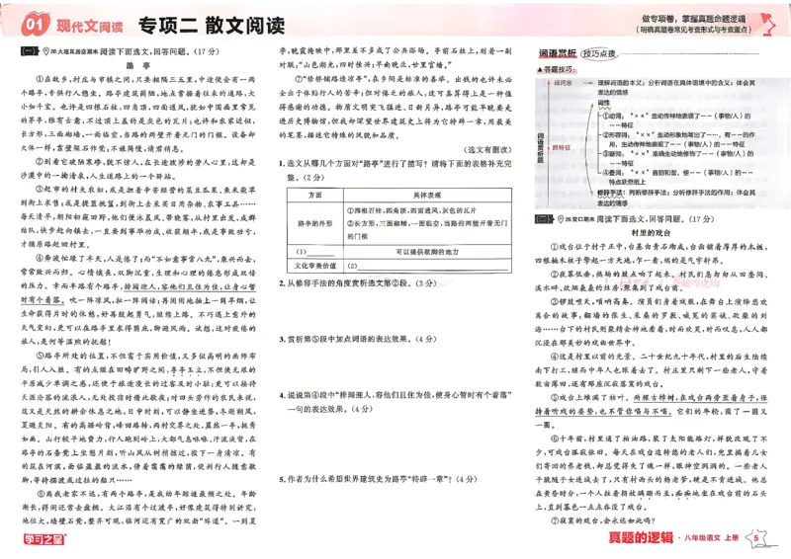Click question 1 about 路亭 描写
This screenshot has width=791, height=559.
[395, 171]
